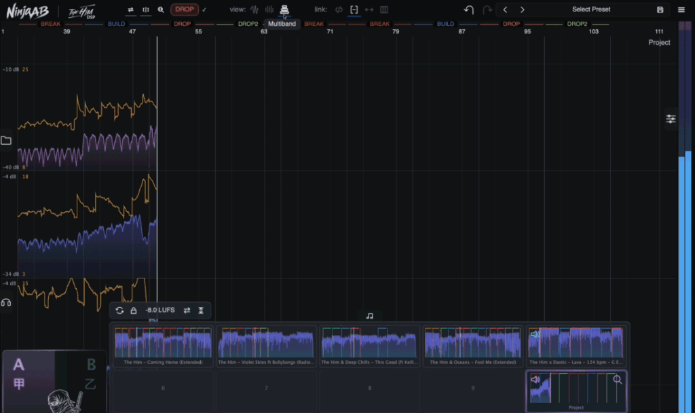
Task: Select empty reference slot 9
Action: [x=472, y=388]
